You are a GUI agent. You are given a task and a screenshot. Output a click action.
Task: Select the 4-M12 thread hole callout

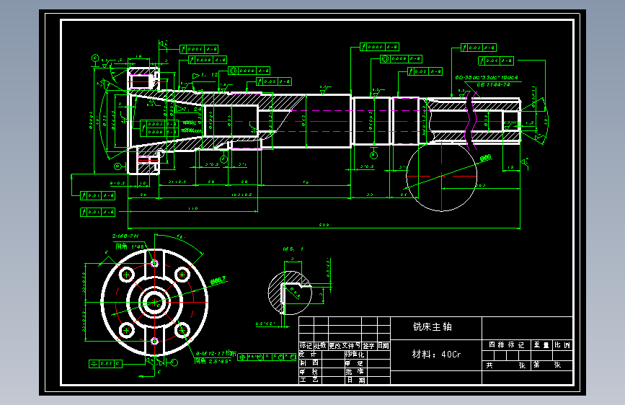(x=216, y=354)
